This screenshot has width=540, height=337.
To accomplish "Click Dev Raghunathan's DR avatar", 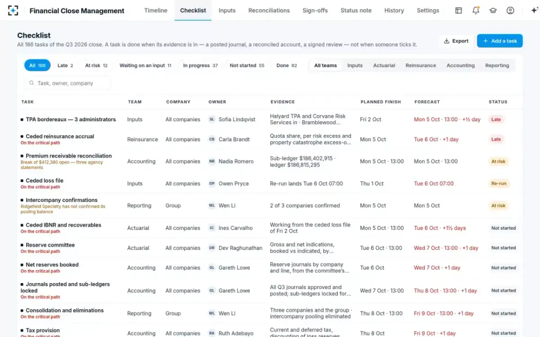I will (x=211, y=248).
